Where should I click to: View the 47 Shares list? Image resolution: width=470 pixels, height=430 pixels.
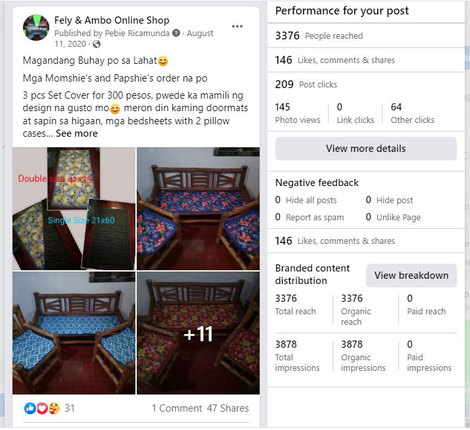pyautogui.click(x=228, y=408)
